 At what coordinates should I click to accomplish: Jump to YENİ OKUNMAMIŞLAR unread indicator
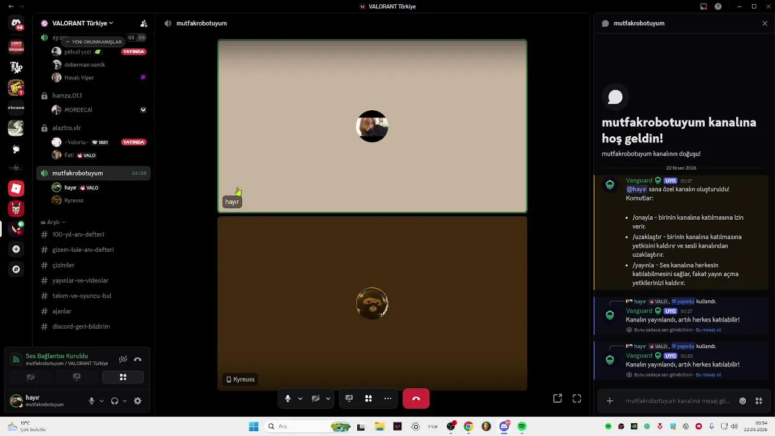coord(94,42)
